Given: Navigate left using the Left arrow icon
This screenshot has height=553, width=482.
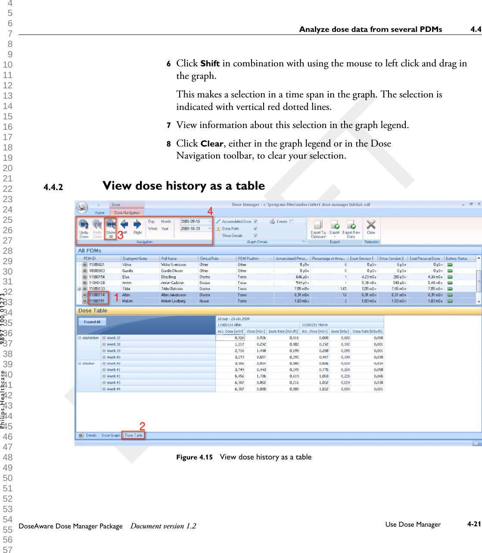Looking at the screenshot, I should coord(125,224).
